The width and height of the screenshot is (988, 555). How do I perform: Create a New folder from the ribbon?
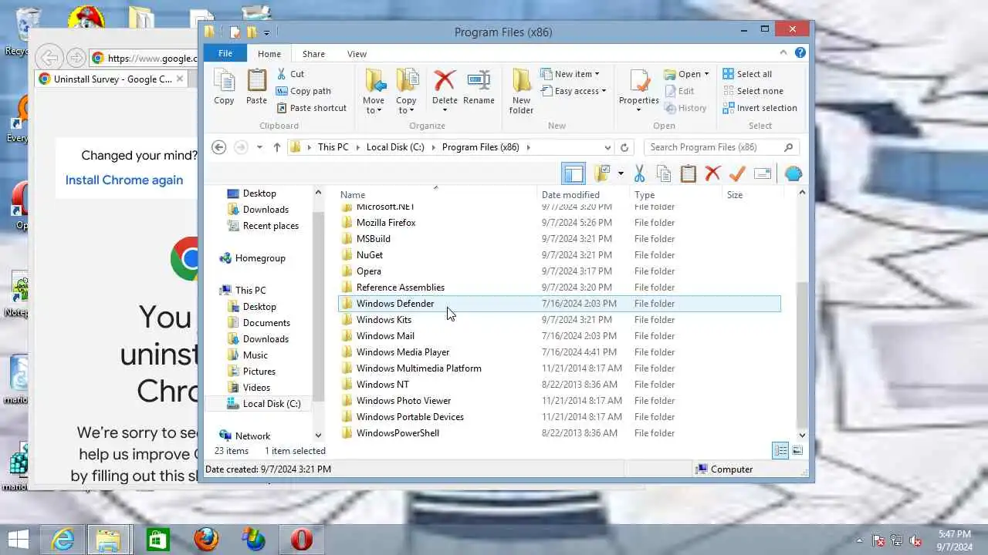(x=521, y=92)
